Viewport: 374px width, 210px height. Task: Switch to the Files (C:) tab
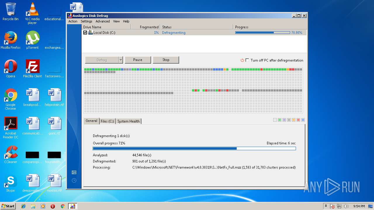(x=107, y=121)
